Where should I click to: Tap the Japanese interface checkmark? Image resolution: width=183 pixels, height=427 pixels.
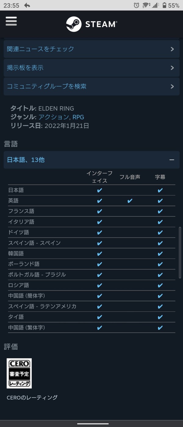tap(99, 190)
